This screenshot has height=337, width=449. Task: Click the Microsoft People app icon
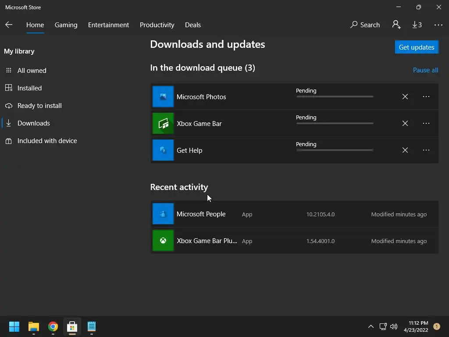pyautogui.click(x=163, y=214)
